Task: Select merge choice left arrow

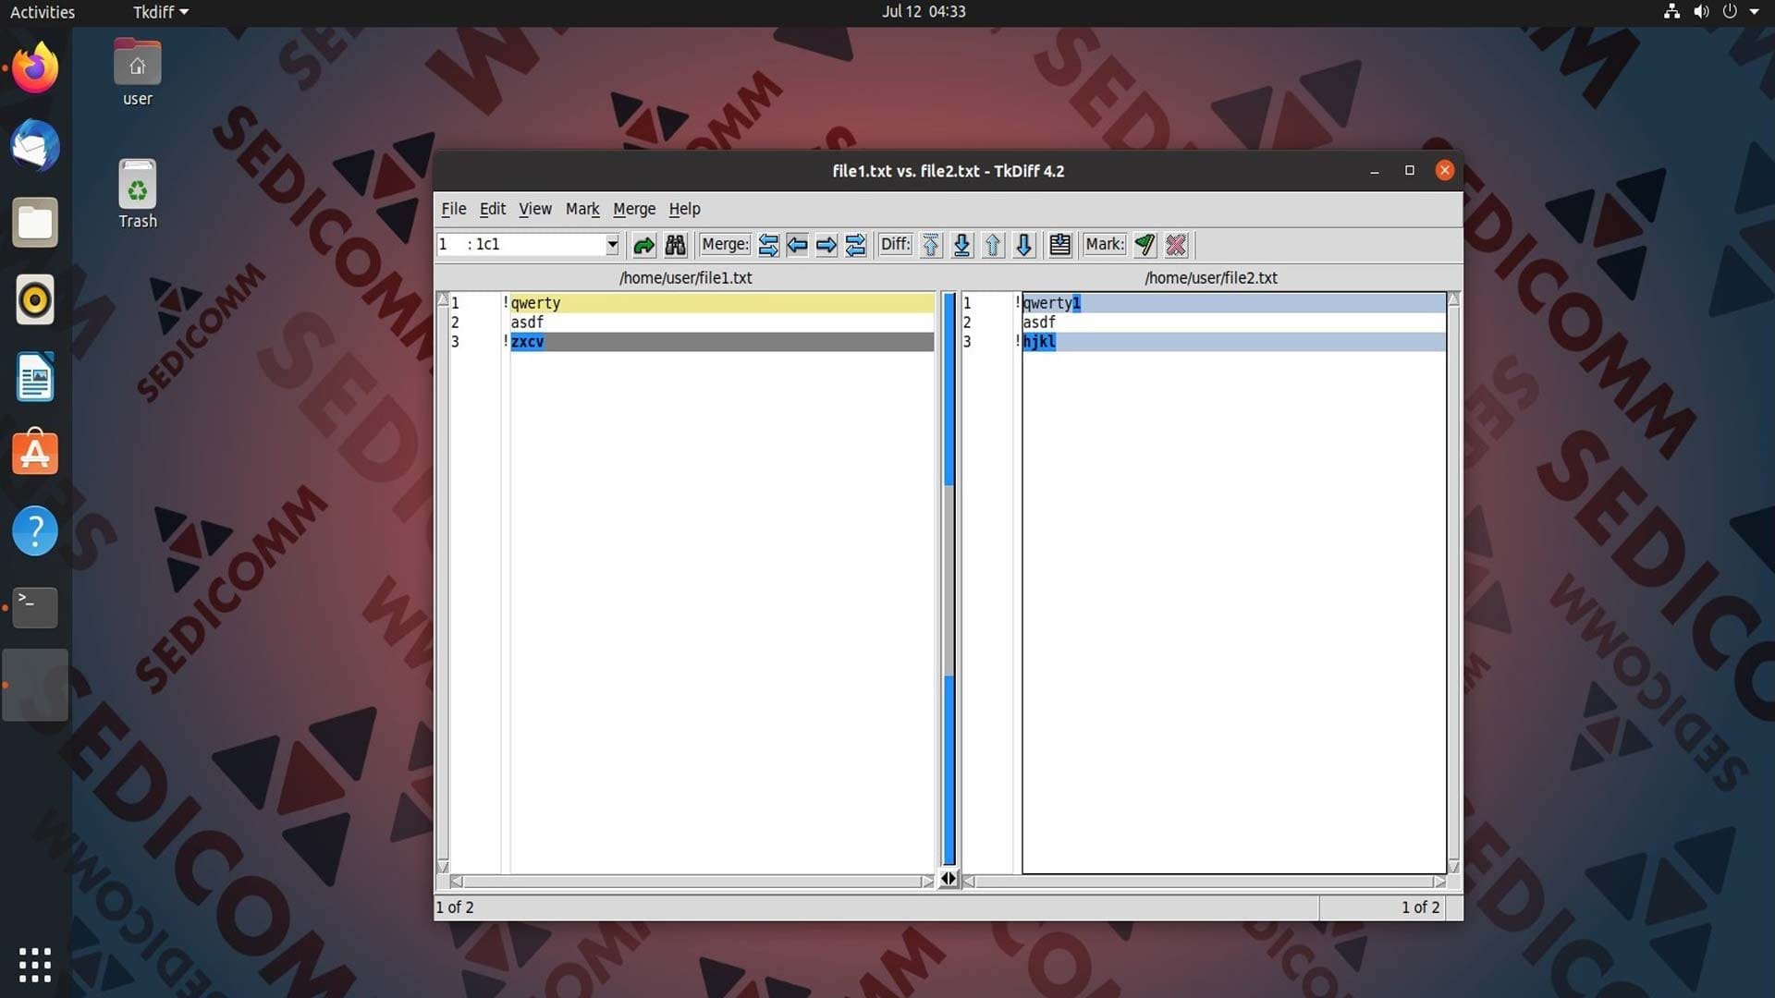Action: pos(798,245)
